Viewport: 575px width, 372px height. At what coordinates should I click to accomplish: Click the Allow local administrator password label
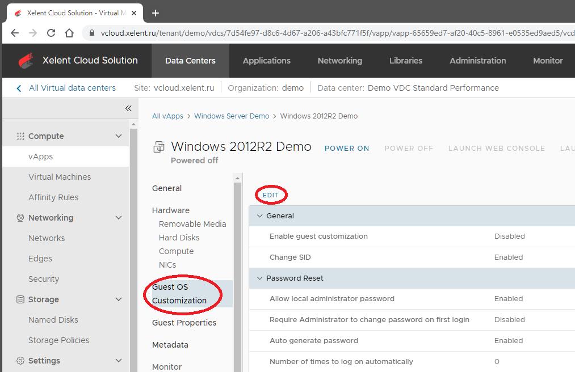pos(332,299)
